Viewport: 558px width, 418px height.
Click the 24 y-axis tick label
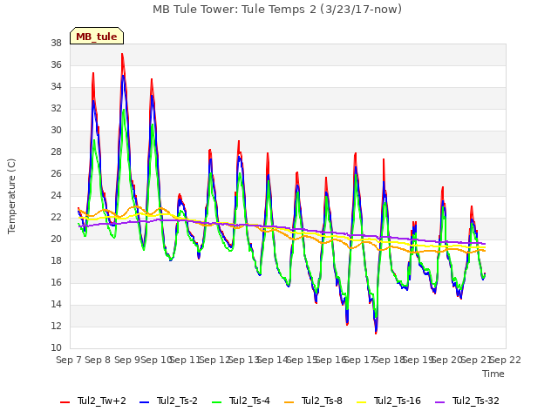[56, 196]
